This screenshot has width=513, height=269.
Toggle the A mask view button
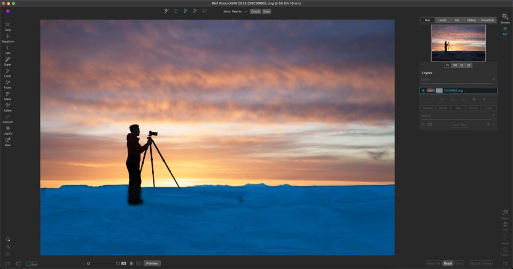click(123, 263)
